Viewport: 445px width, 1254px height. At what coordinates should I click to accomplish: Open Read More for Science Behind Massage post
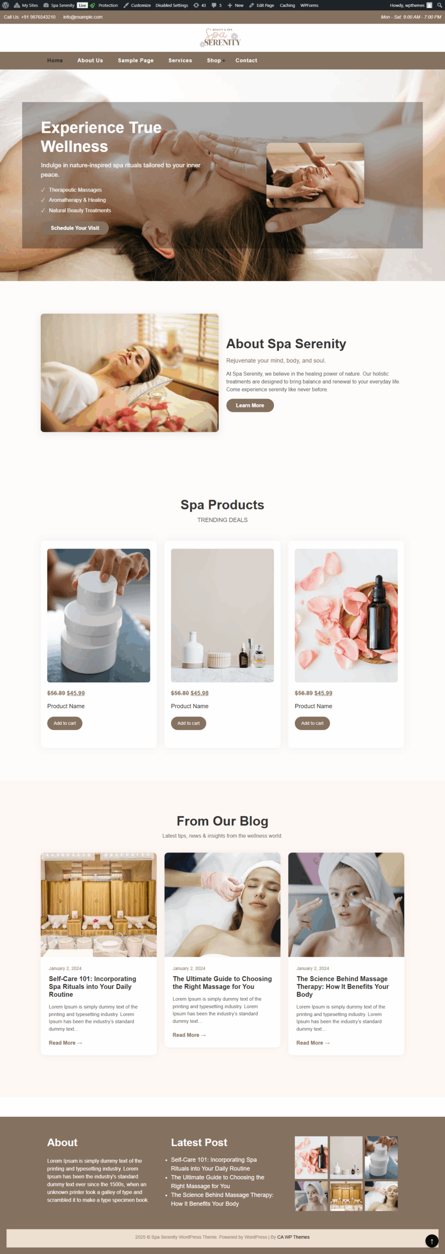(313, 1043)
